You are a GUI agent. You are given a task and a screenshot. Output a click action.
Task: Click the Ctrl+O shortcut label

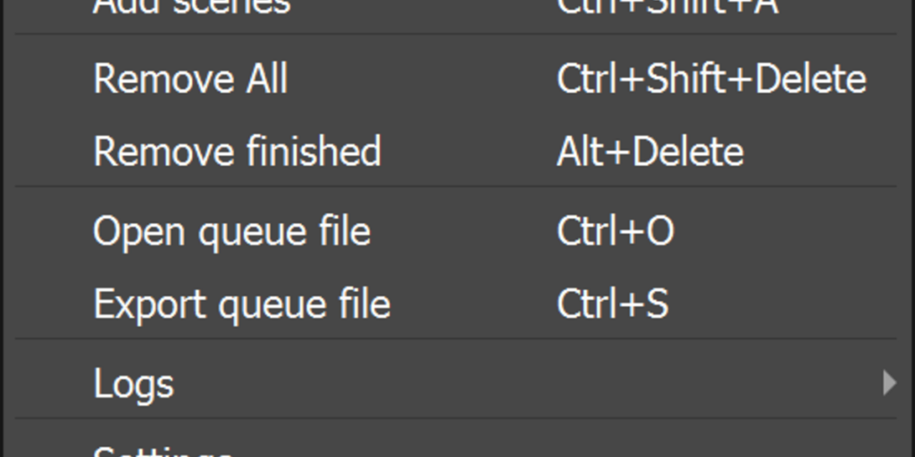[616, 231]
